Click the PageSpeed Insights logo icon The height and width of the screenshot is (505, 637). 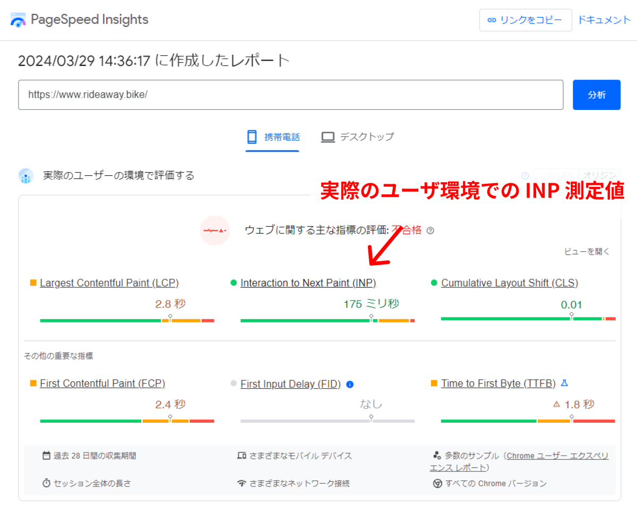click(18, 20)
